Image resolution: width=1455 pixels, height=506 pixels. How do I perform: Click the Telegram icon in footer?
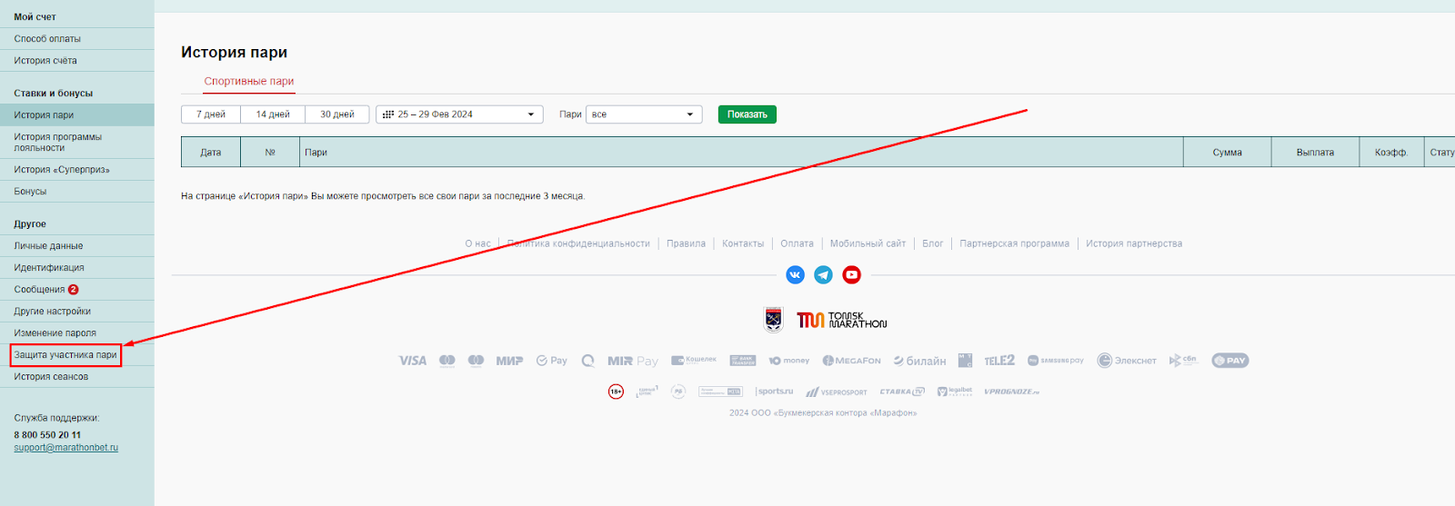tap(823, 274)
